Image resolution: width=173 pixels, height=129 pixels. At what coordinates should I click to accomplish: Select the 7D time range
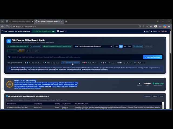pos(121,46)
